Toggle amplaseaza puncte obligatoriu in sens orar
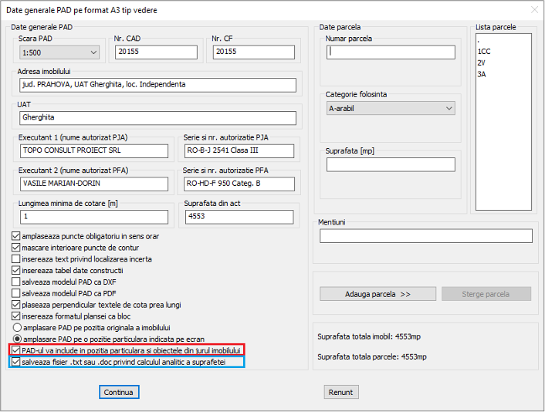Viewport: 545px width, 412px height. (x=16, y=236)
